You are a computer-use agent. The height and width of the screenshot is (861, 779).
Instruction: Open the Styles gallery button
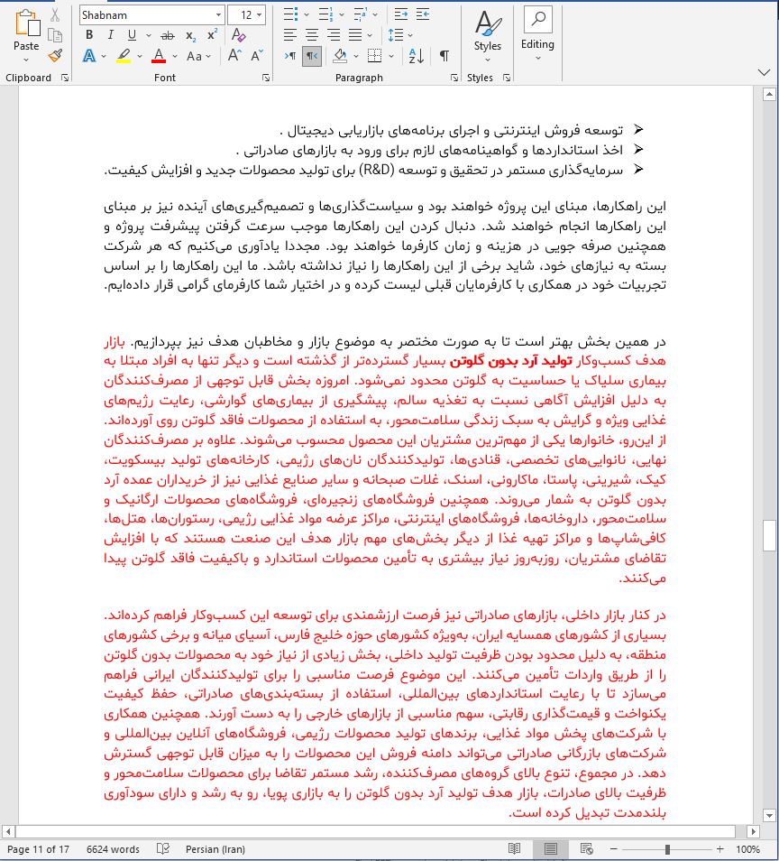click(x=488, y=34)
